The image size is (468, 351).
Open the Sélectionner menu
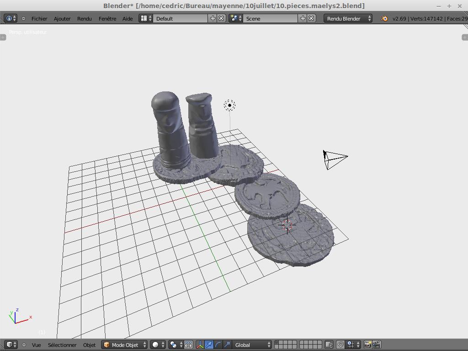tap(62, 345)
